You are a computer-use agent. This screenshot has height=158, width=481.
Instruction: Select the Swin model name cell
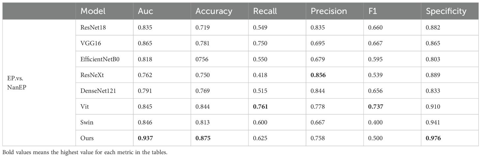coord(86,122)
